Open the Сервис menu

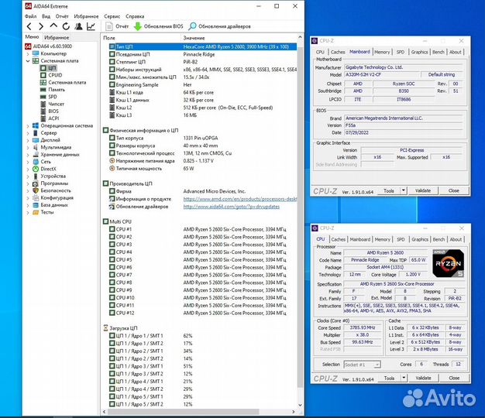[112, 15]
